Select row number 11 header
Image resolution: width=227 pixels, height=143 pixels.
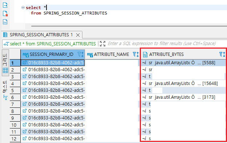tap(15, 132)
